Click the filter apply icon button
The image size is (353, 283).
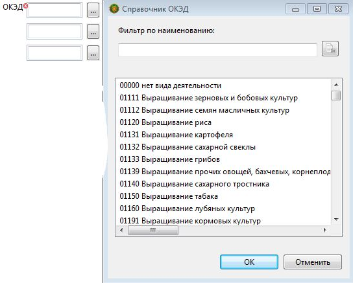coord(330,49)
